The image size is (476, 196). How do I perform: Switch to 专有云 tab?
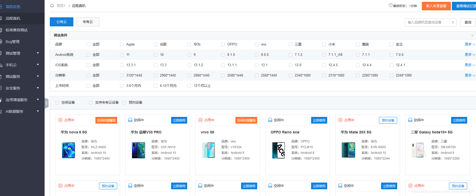(x=88, y=22)
